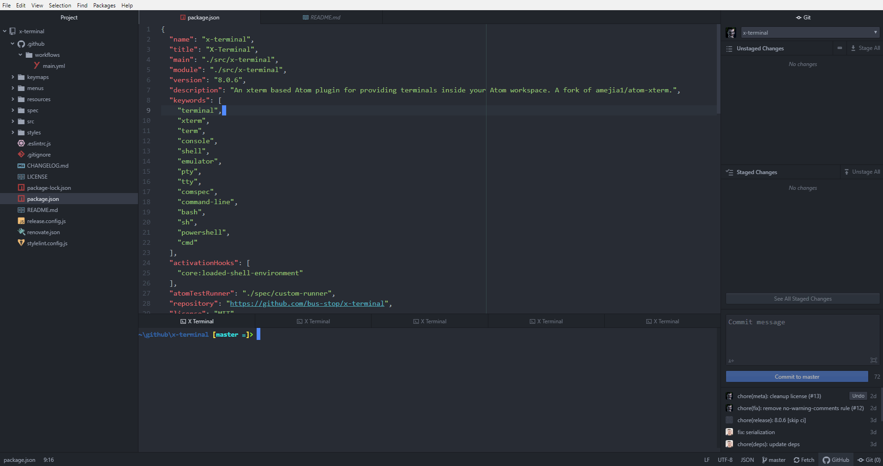Expand the commit message editor icon
The image size is (883, 466).
coord(874,360)
